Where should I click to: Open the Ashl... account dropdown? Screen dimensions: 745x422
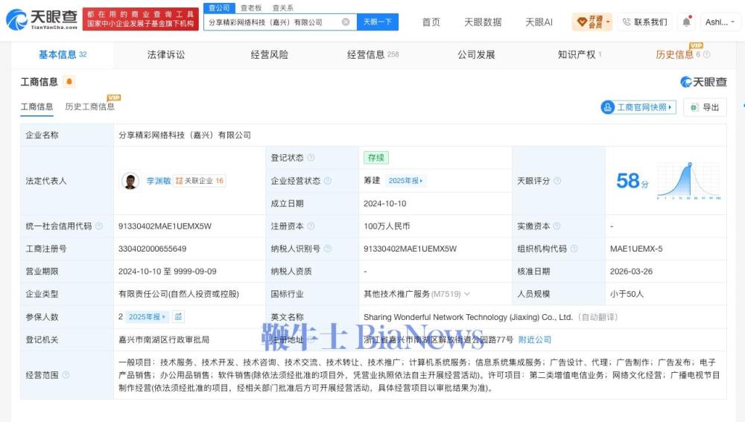(x=720, y=22)
